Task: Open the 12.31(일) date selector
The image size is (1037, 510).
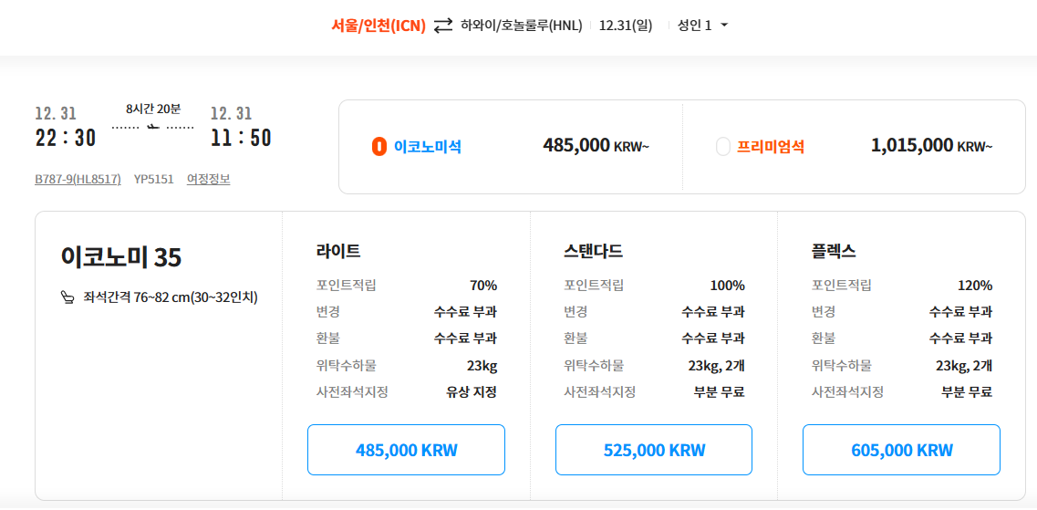Action: coord(626,26)
